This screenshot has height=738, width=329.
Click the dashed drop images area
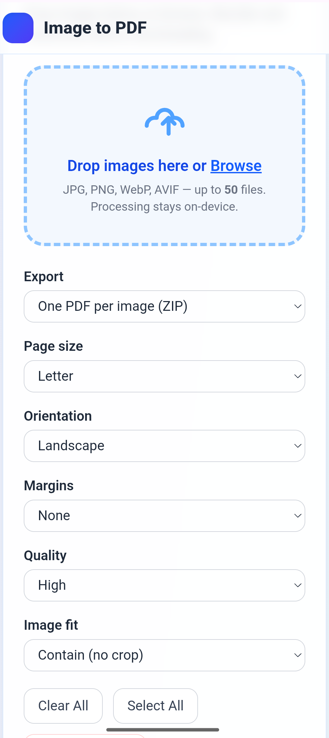point(164,156)
